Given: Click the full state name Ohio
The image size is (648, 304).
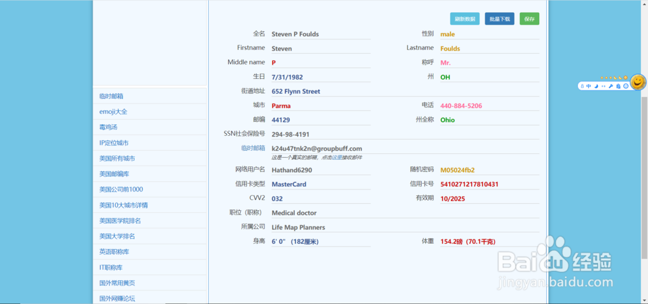Looking at the screenshot, I should pos(490,120).
